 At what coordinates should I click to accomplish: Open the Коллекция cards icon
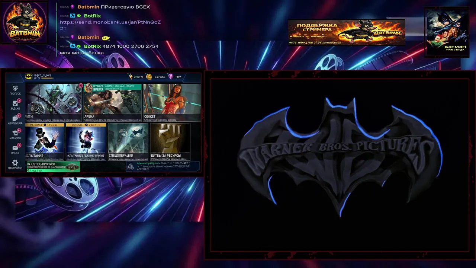tap(15, 119)
